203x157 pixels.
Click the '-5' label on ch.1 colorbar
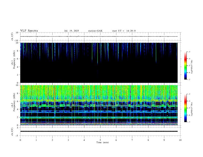pos(189,66)
